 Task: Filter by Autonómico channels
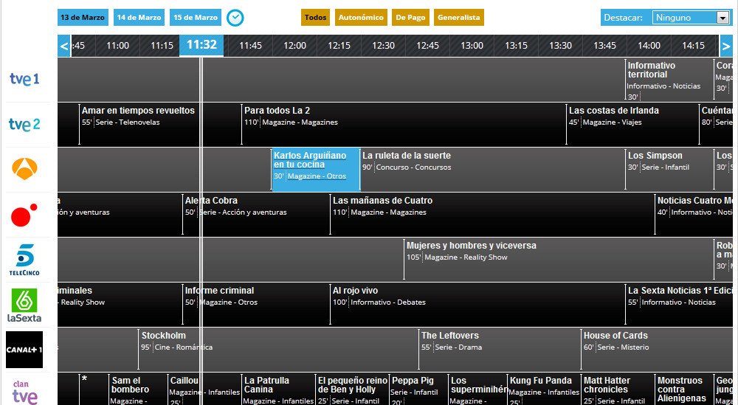pyautogui.click(x=361, y=18)
